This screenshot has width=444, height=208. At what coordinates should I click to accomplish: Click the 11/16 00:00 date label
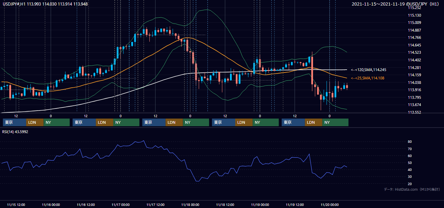[51, 205]
